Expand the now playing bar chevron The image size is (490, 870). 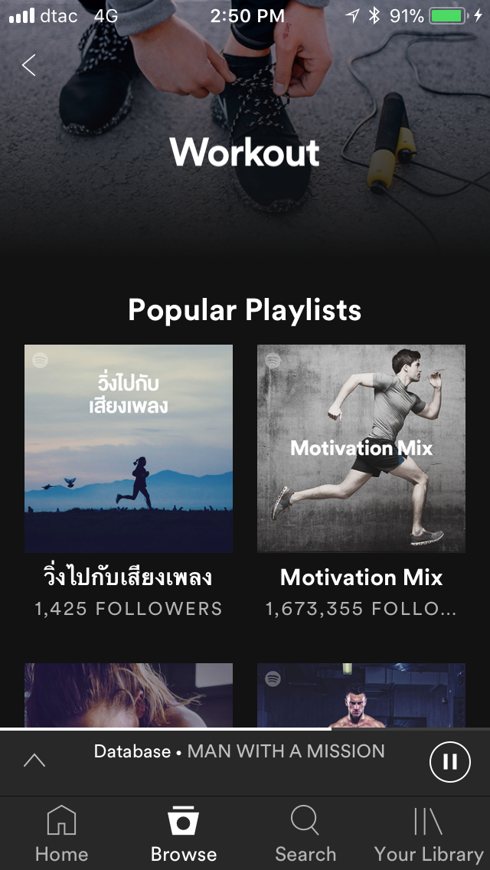(x=34, y=760)
